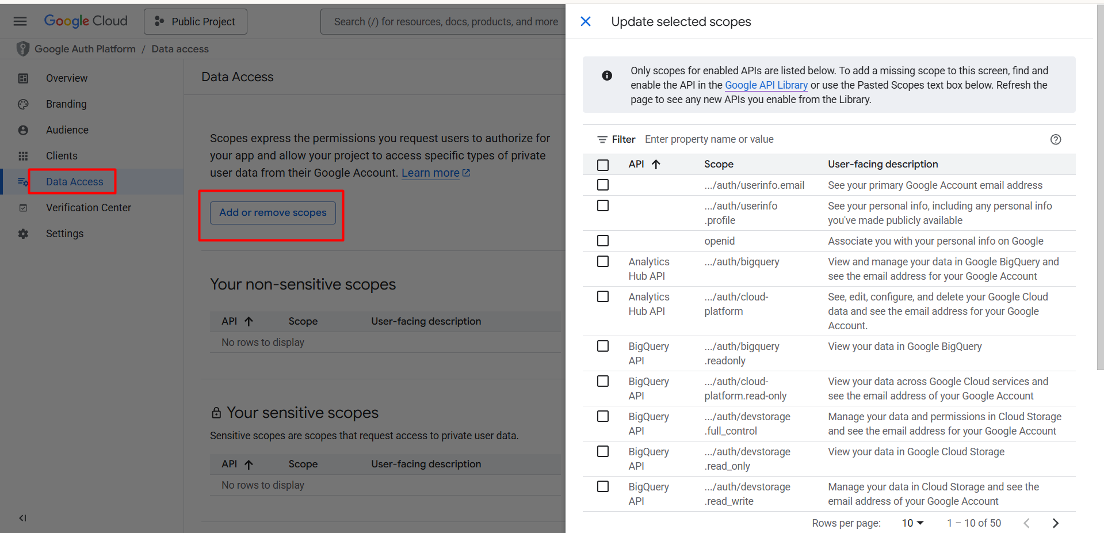The width and height of the screenshot is (1104, 533).
Task: Close the Update selected scopes panel
Action: point(586,21)
